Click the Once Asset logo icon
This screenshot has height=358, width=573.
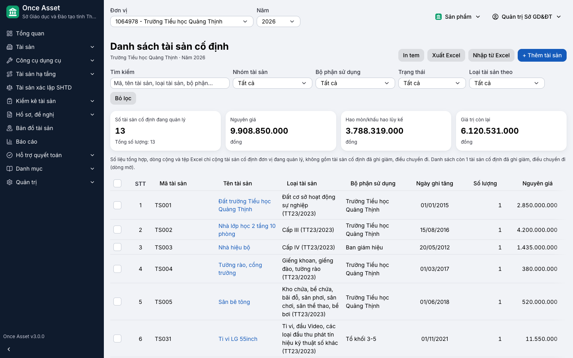[x=13, y=12]
